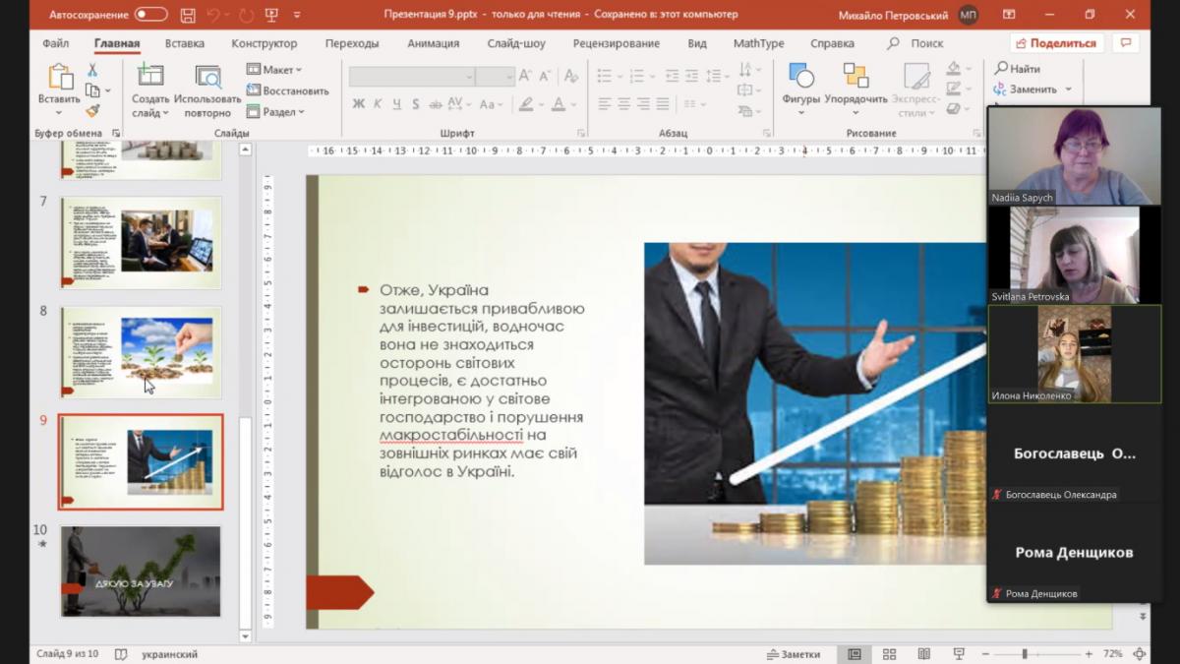Click the Save icon in title bar
The width and height of the screenshot is (1180, 664).
(x=189, y=15)
